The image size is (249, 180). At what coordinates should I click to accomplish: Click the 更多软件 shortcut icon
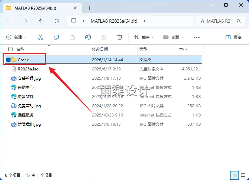tap(14, 96)
